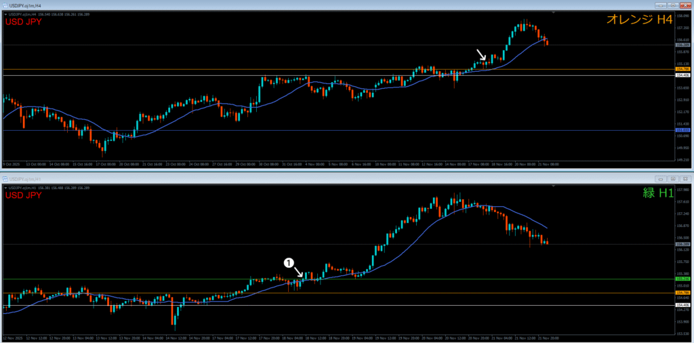The image size is (694, 343).
Task: Expand the USDJPY symbol arrow in H4 chart
Action: click(x=5, y=14)
